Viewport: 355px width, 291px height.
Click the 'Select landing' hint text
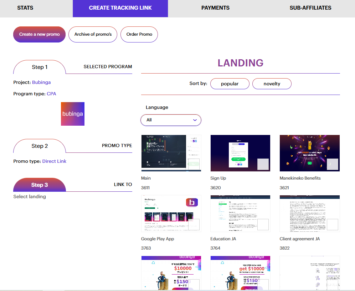(30, 197)
